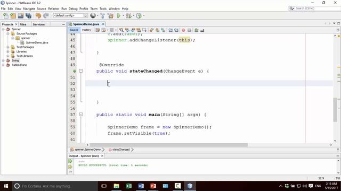Expand the TabbedPane project node
This screenshot has width=341, height=191.
[3, 65]
